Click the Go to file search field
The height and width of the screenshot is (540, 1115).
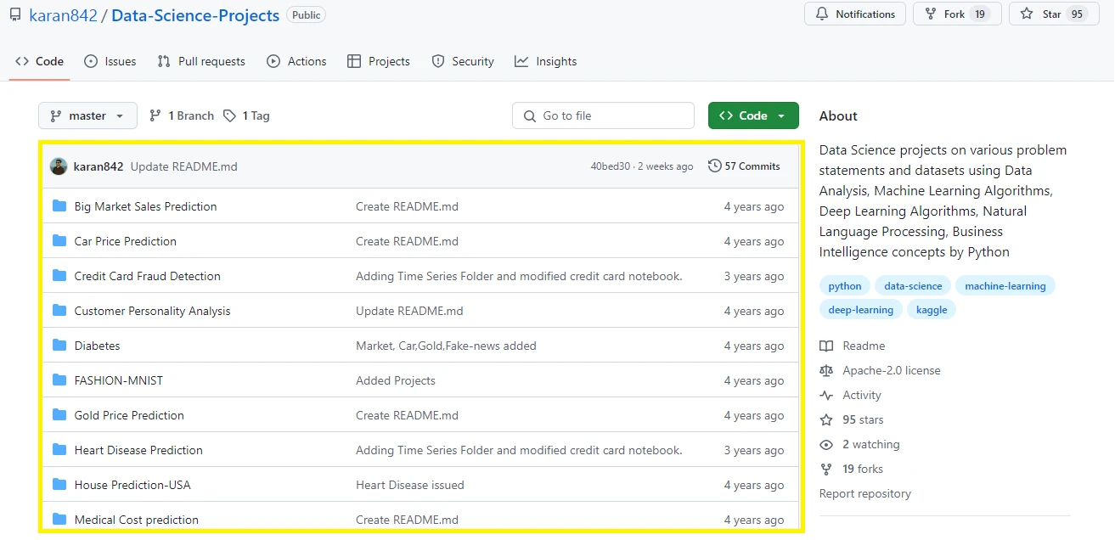[603, 115]
